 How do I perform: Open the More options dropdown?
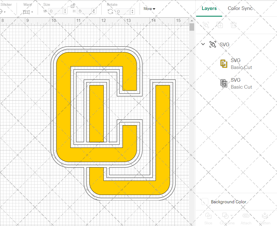click(x=149, y=9)
